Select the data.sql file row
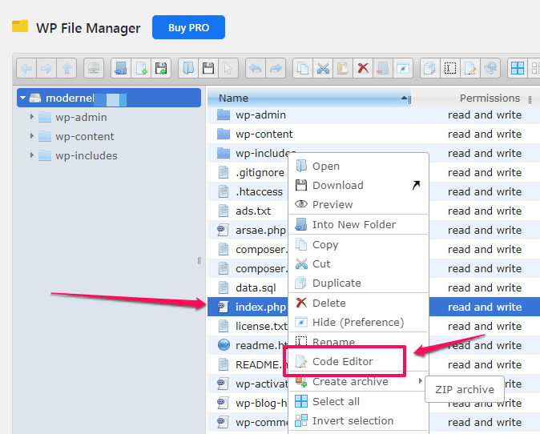This screenshot has height=434, width=540. click(373, 287)
